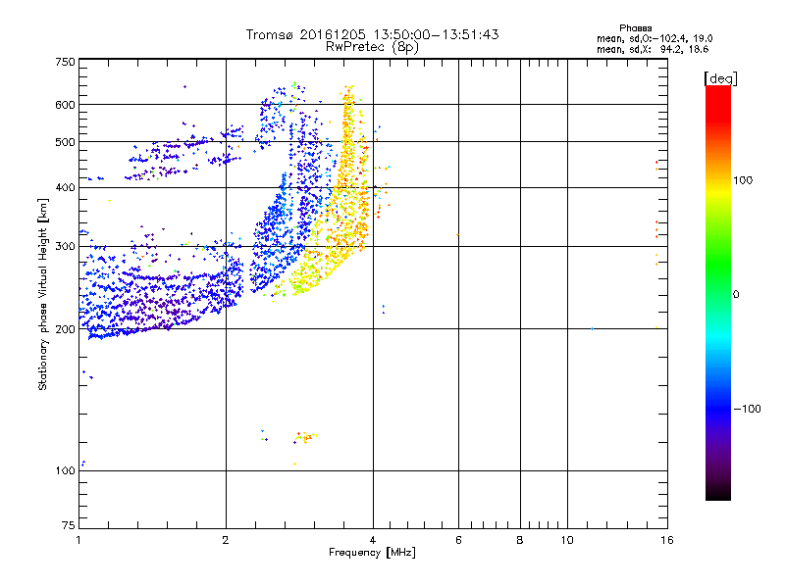Click the y-axis tick label '400'
The height and width of the screenshot is (588, 785).
[x=66, y=187]
